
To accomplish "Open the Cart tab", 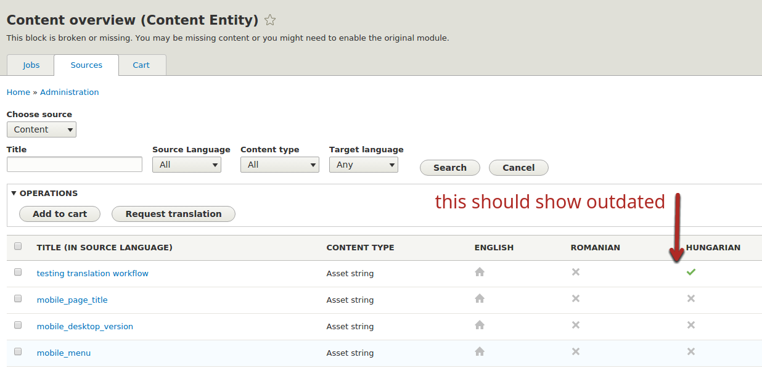I will [141, 65].
